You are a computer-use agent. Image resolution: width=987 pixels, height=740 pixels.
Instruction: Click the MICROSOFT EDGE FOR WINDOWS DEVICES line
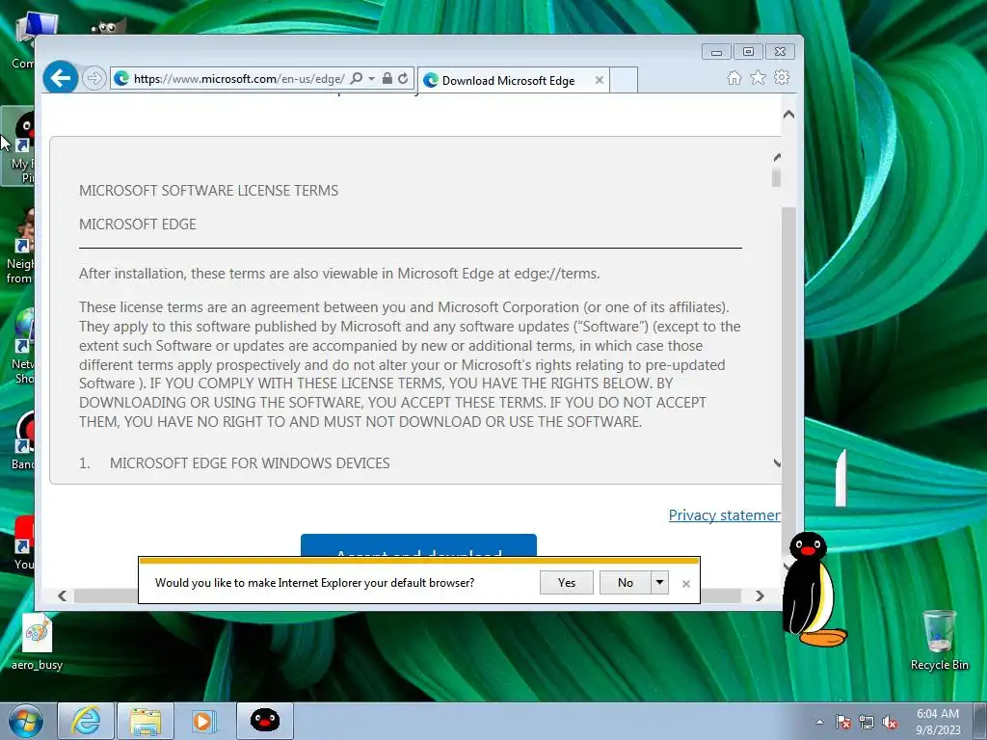pos(250,463)
